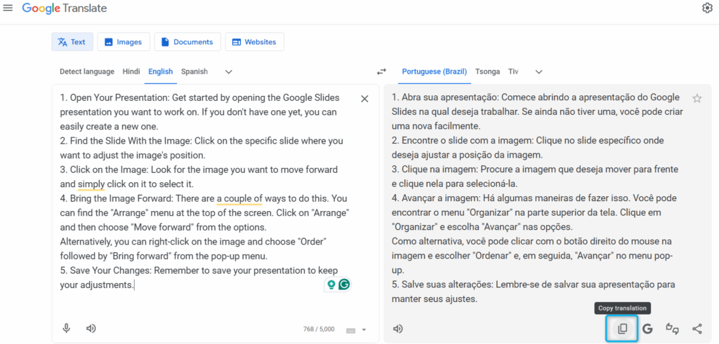
Task: Share the translation
Action: (697, 328)
